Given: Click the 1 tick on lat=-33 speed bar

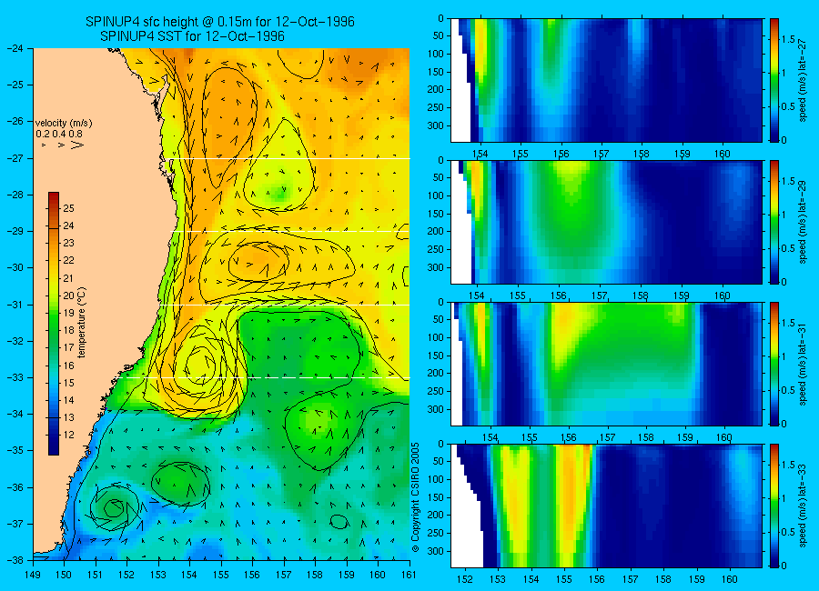Looking at the screenshot, I should point(784,498).
